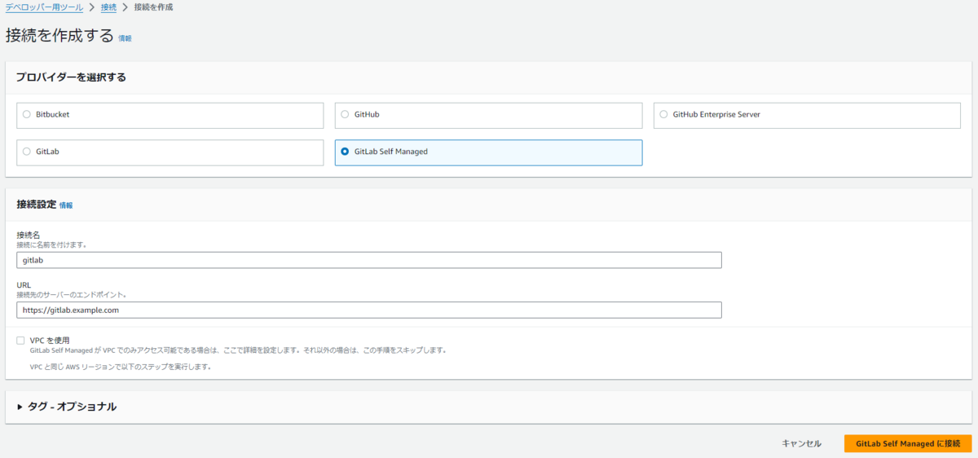Click GitLab Self Managed に接続 button
The image size is (978, 458).
908,443
